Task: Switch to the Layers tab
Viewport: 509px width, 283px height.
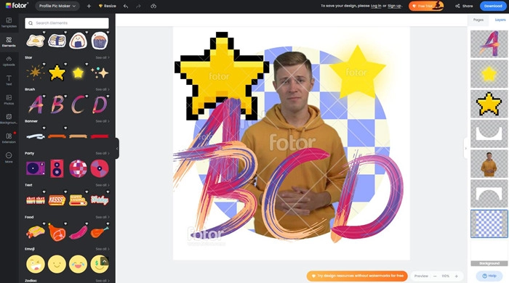Action: [x=500, y=20]
